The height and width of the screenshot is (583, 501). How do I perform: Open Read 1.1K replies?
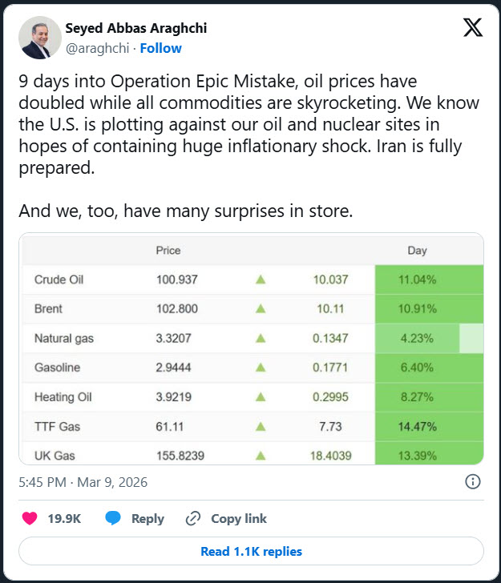click(251, 551)
